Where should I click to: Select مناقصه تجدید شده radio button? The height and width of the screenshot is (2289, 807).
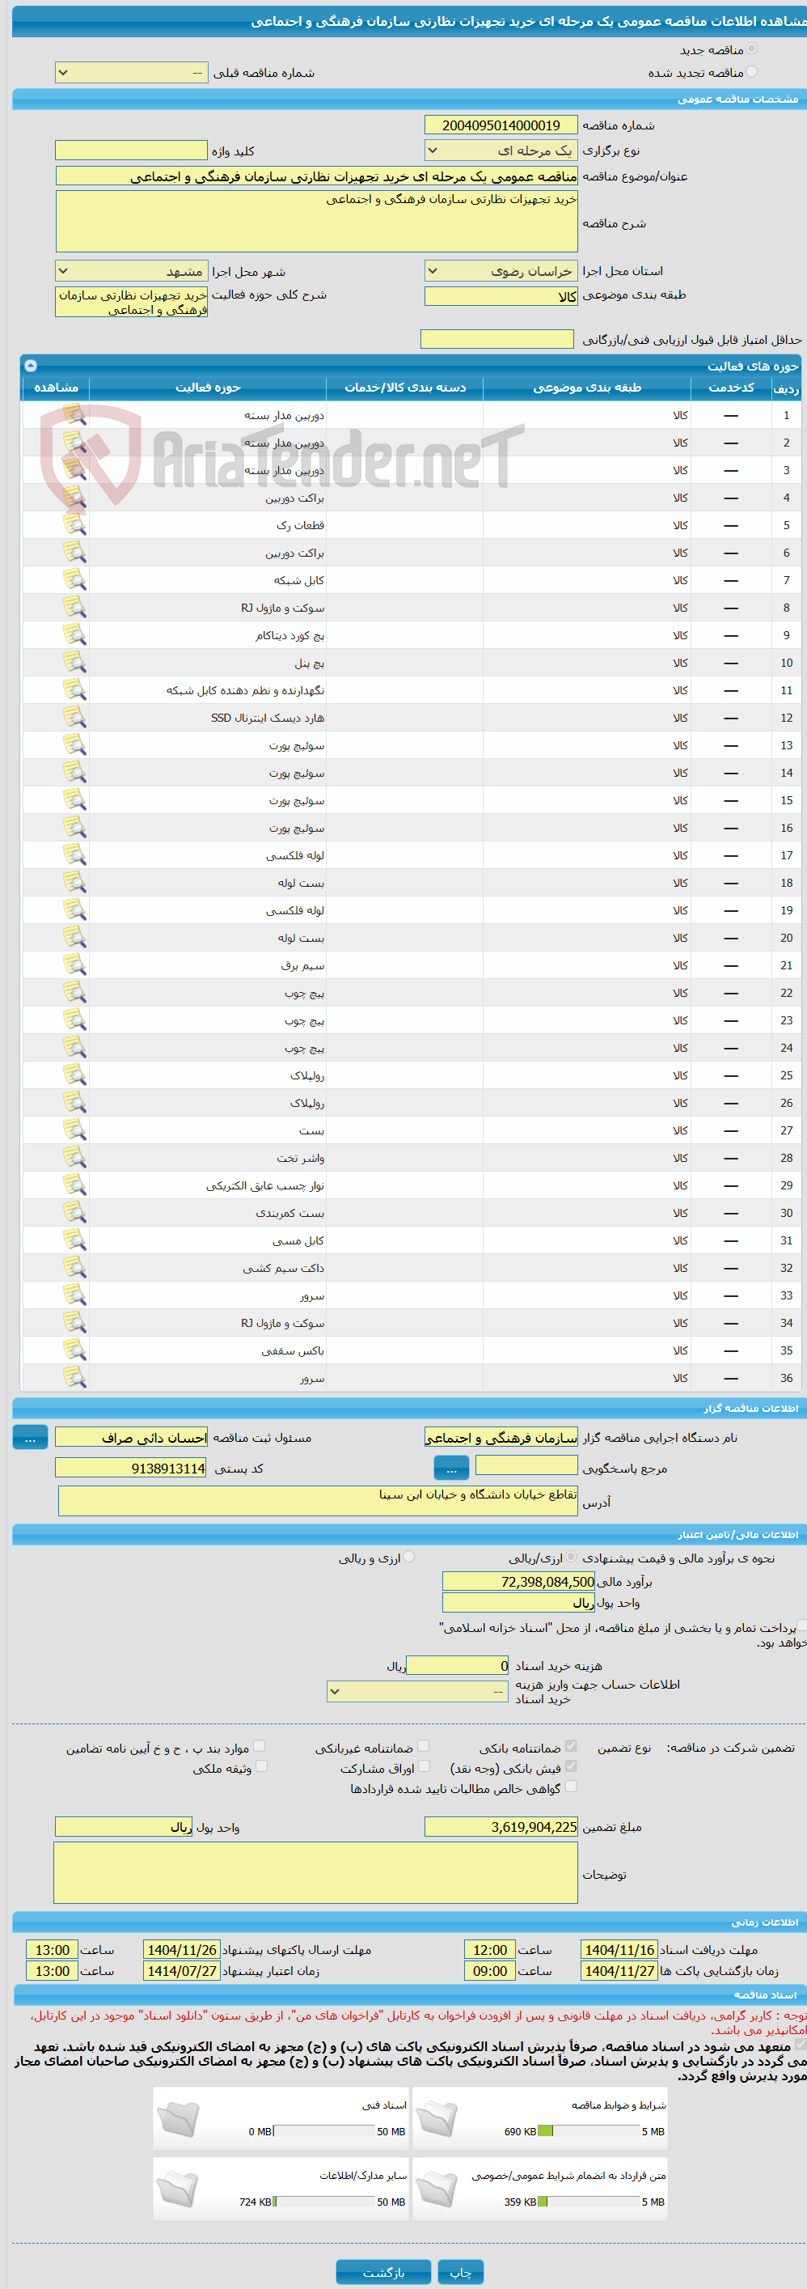(752, 72)
